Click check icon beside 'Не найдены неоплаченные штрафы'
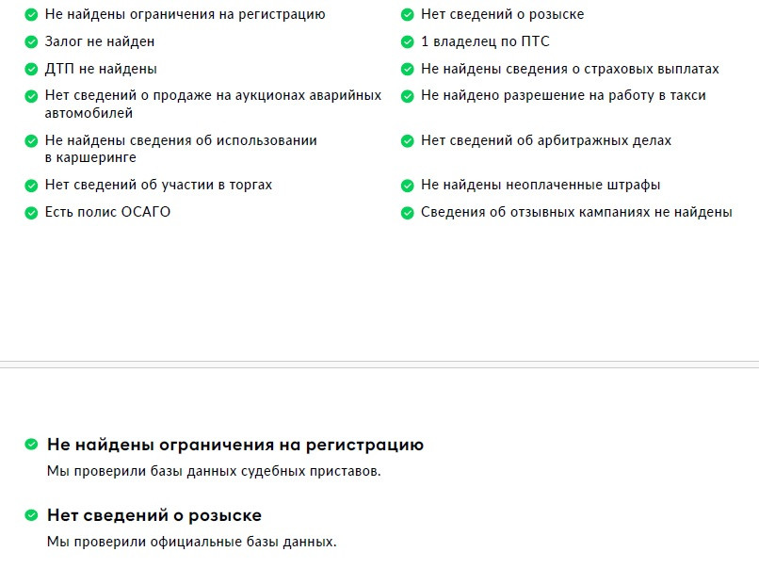 tap(408, 186)
